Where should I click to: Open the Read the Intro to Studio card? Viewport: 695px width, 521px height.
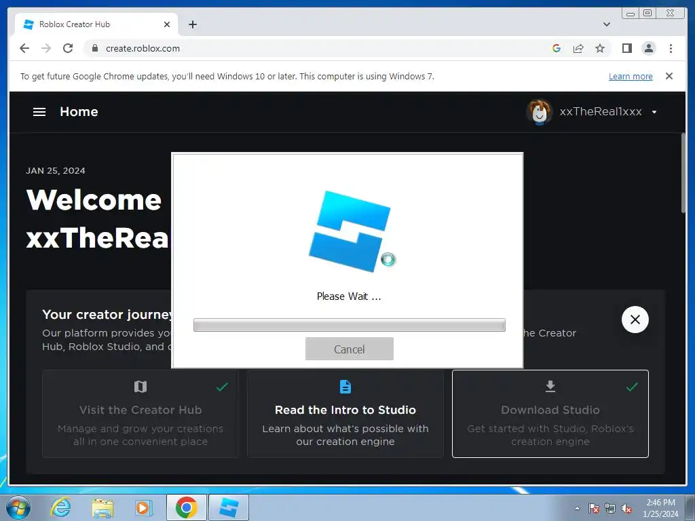click(x=345, y=414)
